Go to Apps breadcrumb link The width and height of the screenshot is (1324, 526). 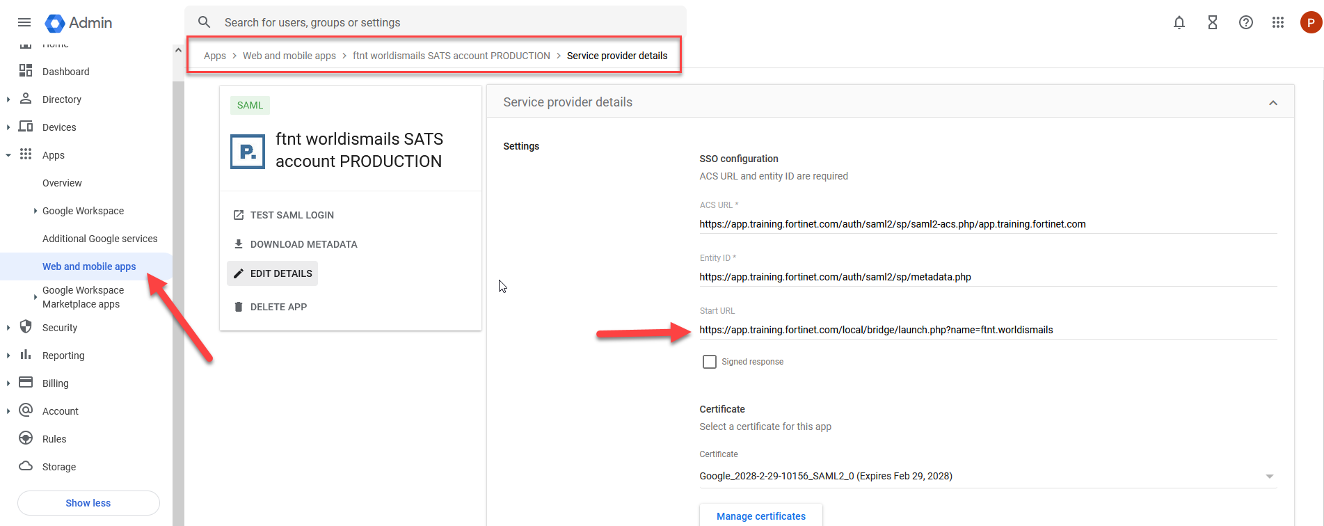(x=215, y=56)
